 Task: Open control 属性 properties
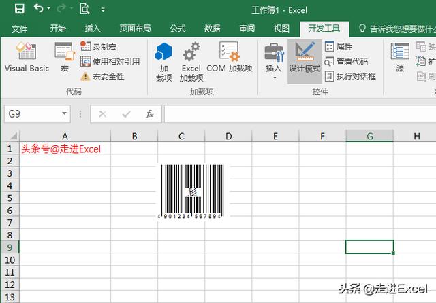tap(339, 47)
